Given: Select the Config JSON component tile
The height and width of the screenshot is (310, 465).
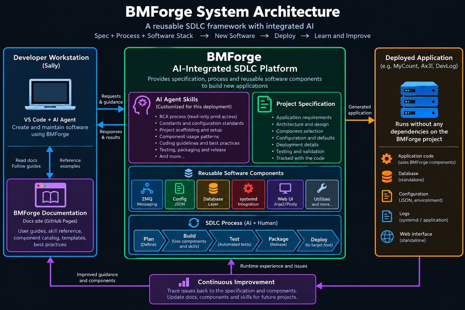Looking at the screenshot, I should click(x=180, y=194).
